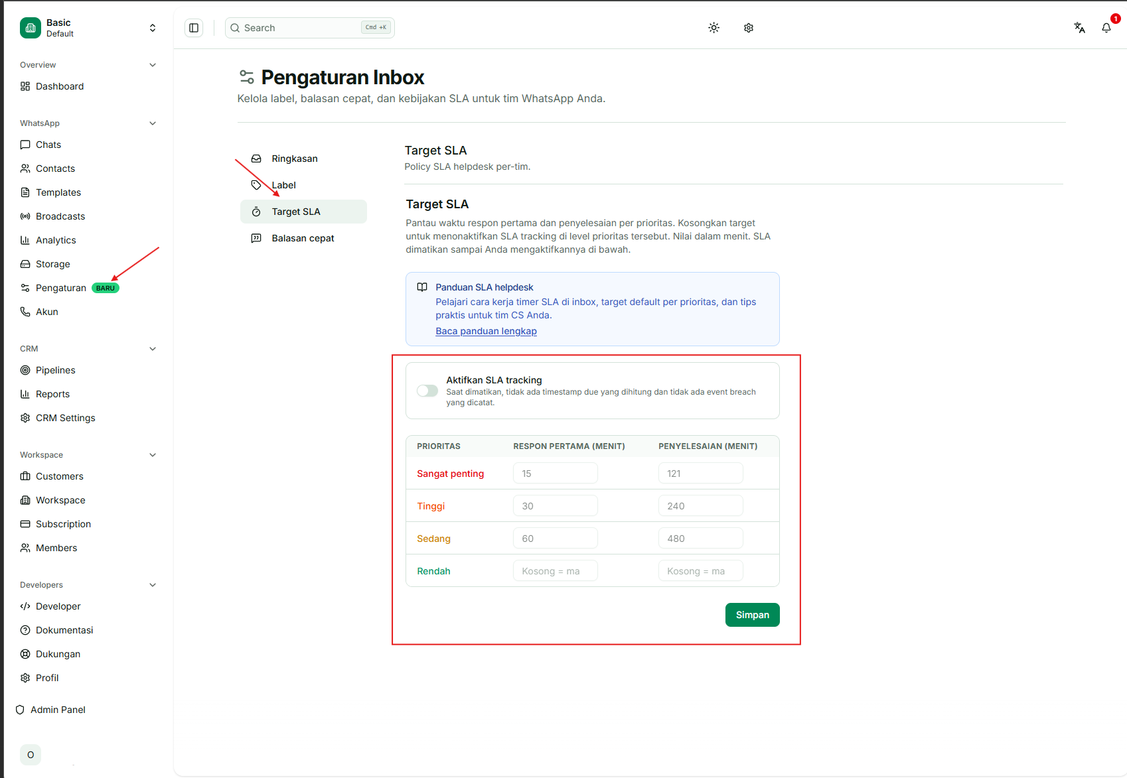Click the BARU badge next to Pengaturan

(106, 288)
